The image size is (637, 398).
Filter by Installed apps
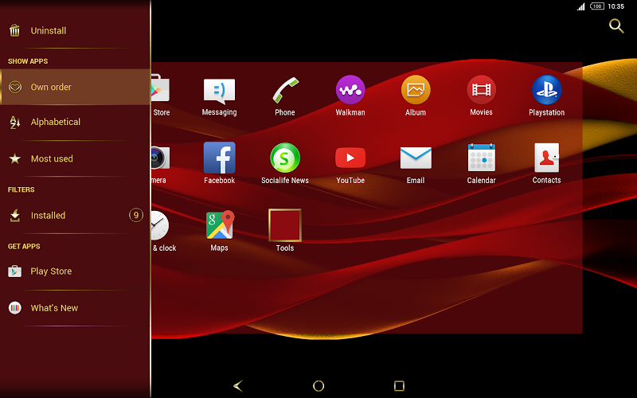tap(75, 215)
